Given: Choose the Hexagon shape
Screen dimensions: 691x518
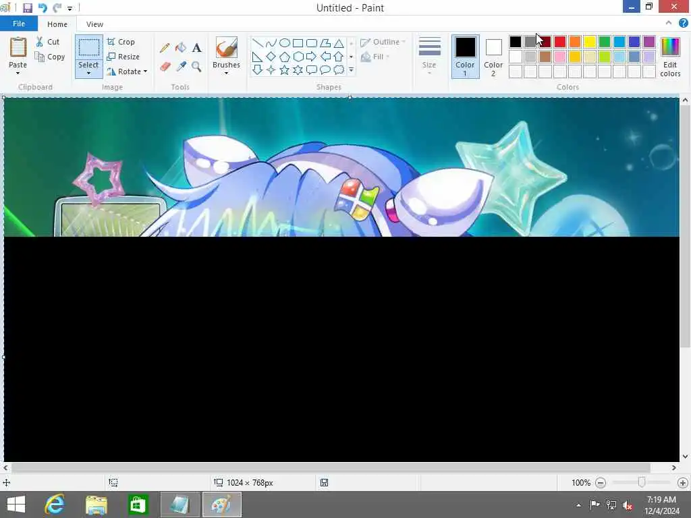Looking at the screenshot, I should 298,57.
